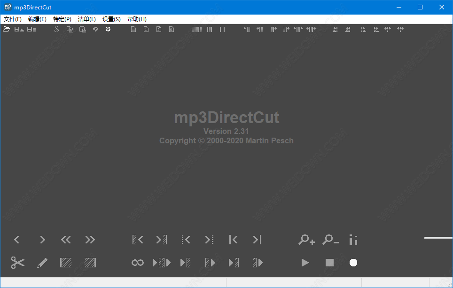Click the double right arrow forward button
This screenshot has height=288, width=453.
point(90,240)
